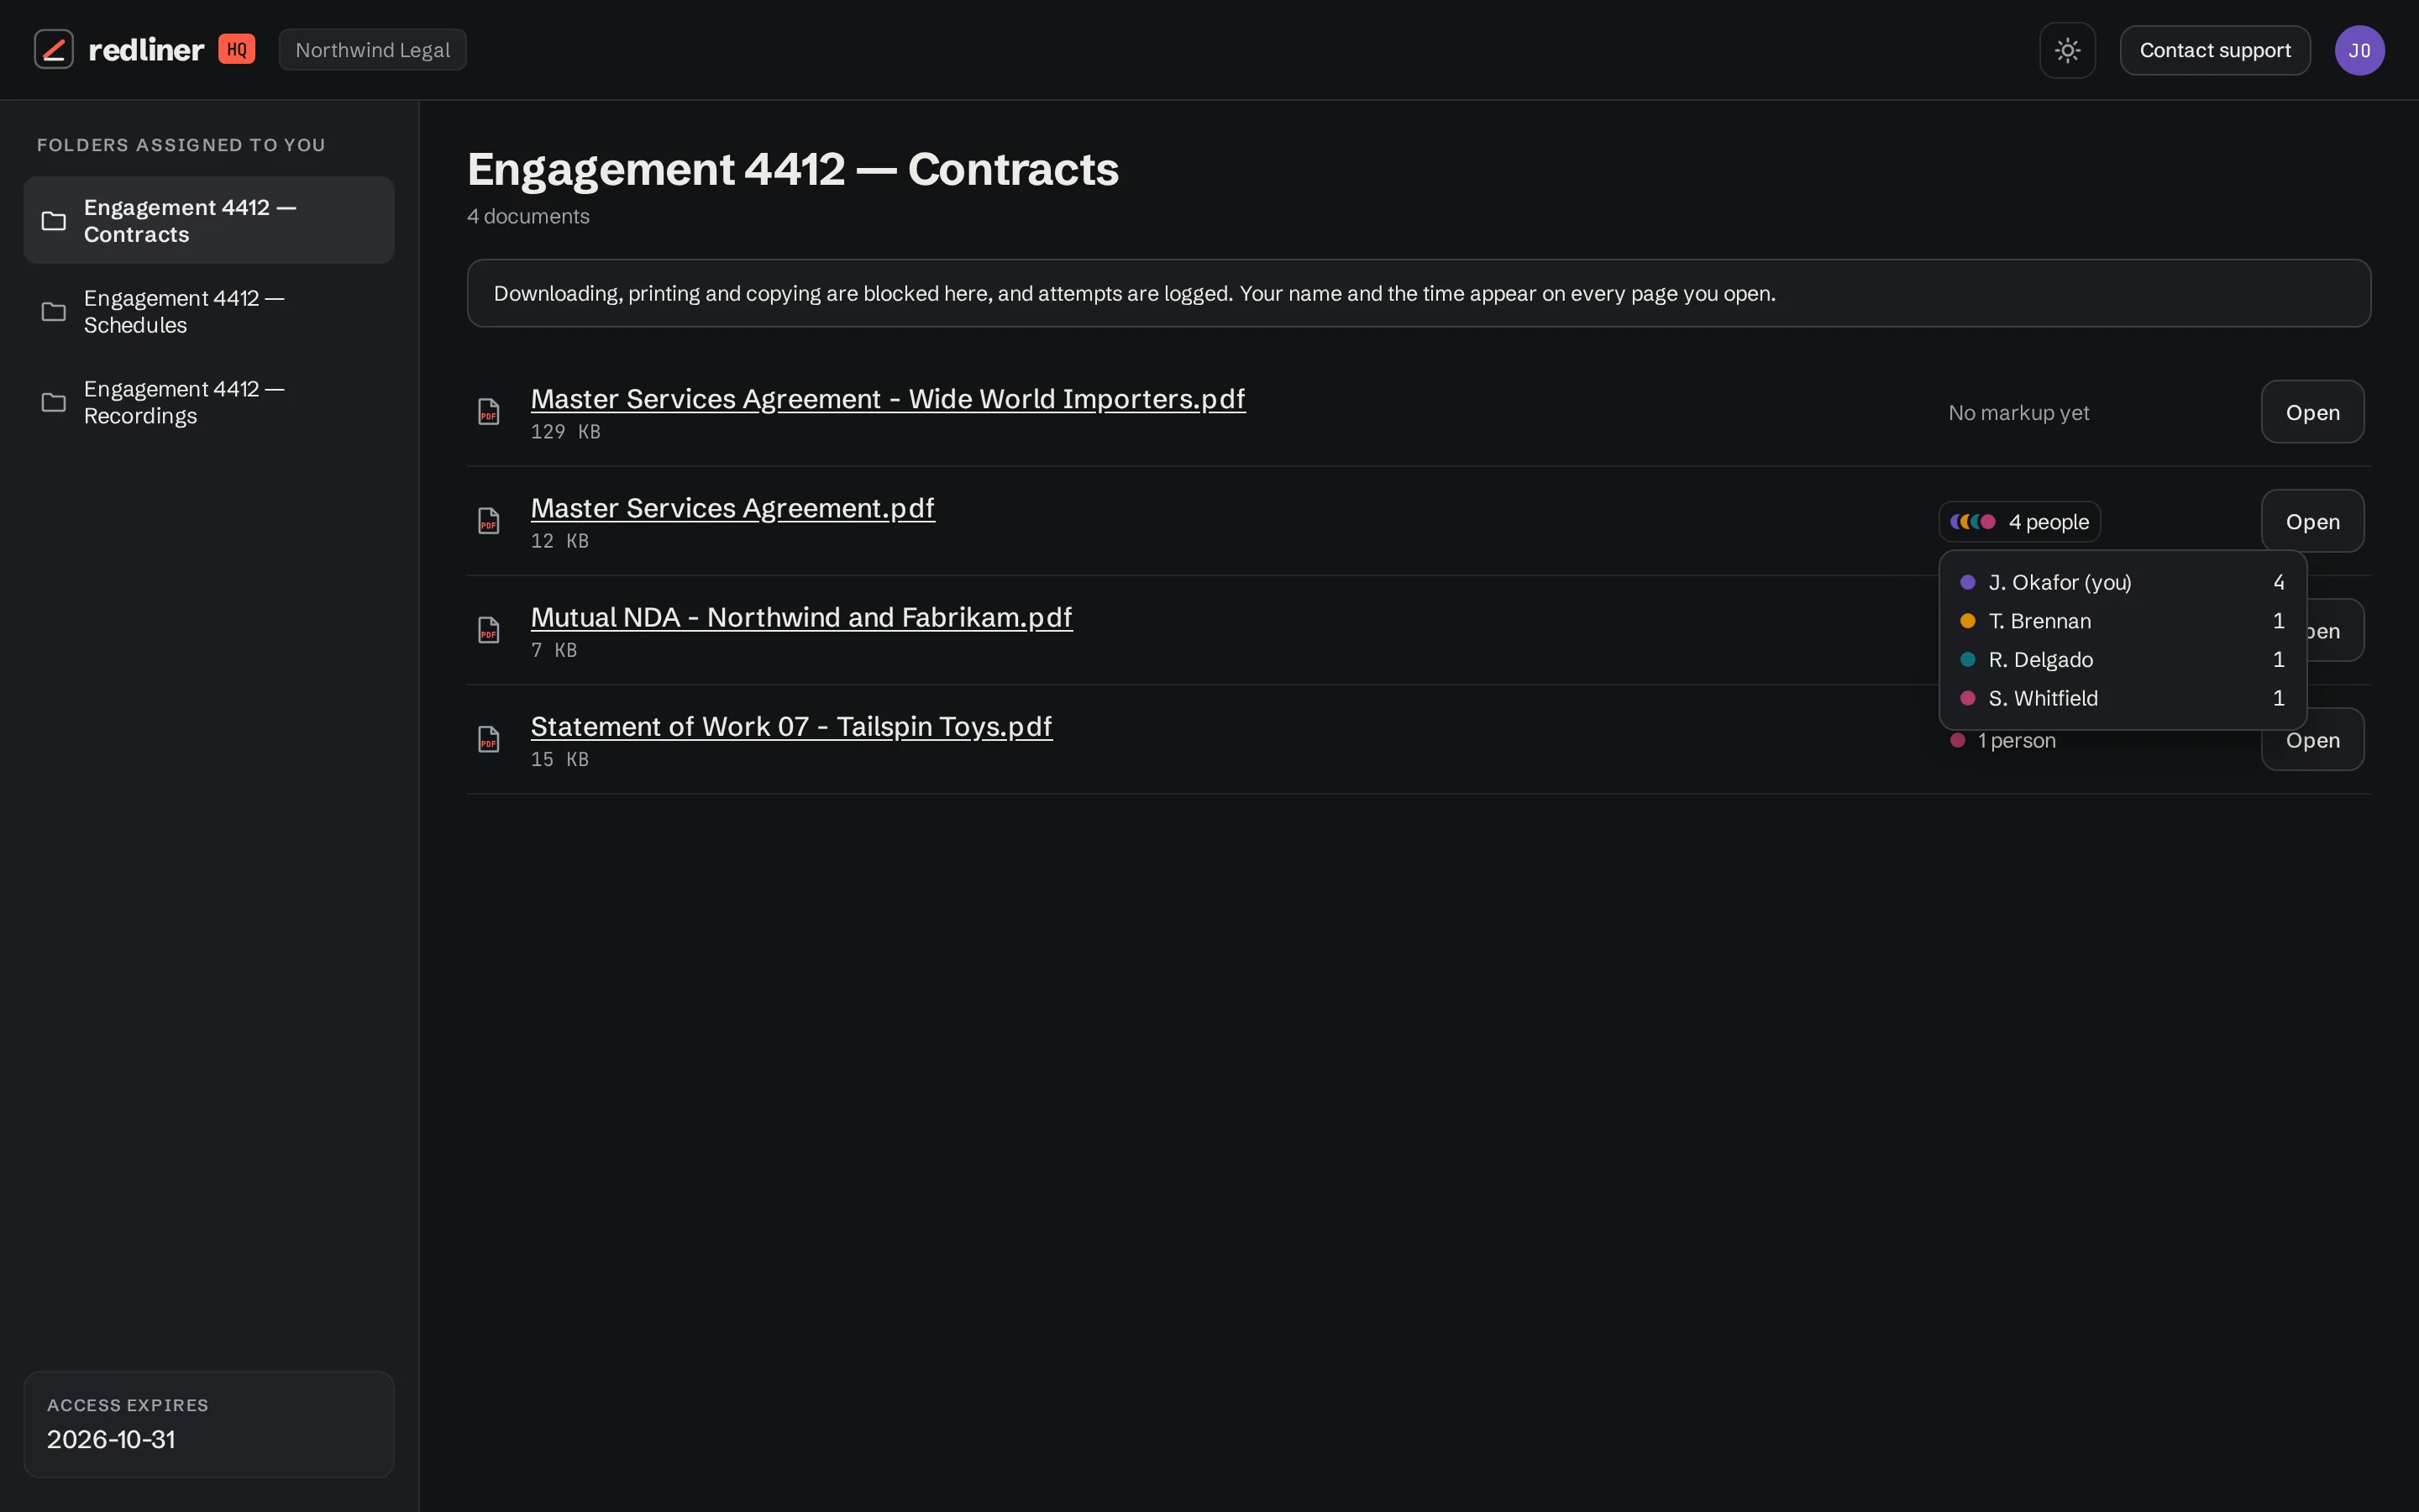Click the HQ badge next to redliner
This screenshot has width=2419, height=1512.
(x=237, y=49)
